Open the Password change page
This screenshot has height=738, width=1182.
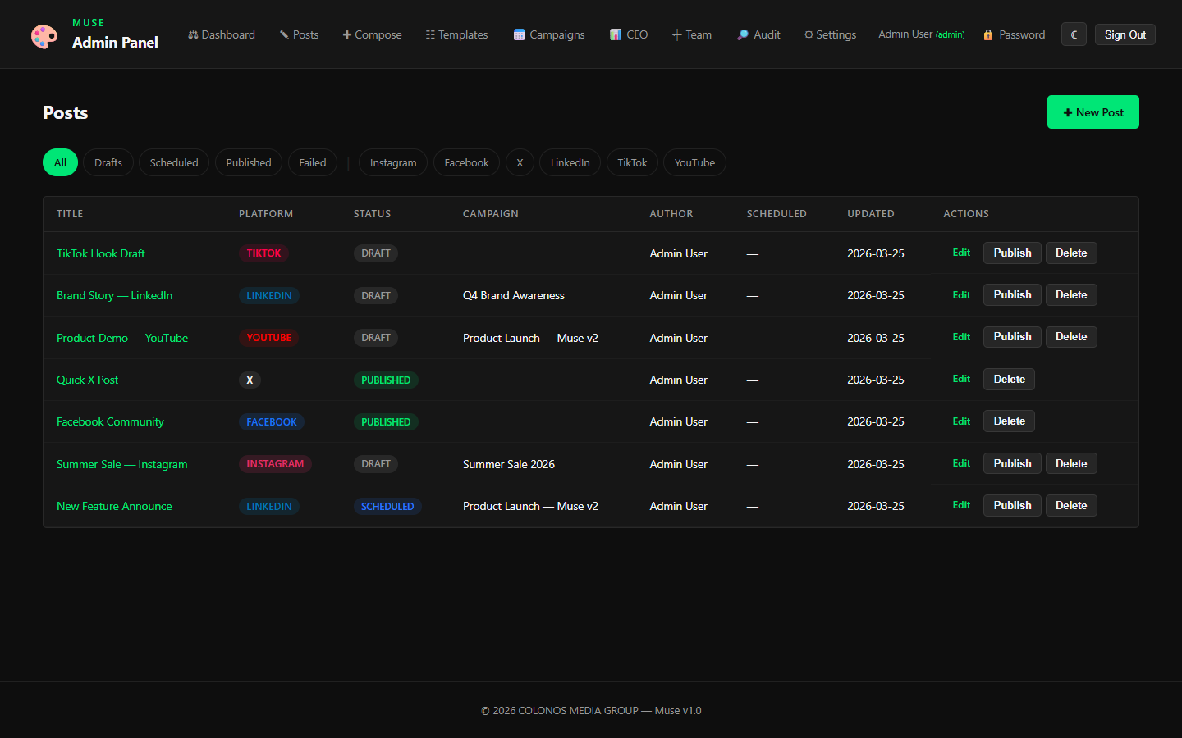[1015, 34]
